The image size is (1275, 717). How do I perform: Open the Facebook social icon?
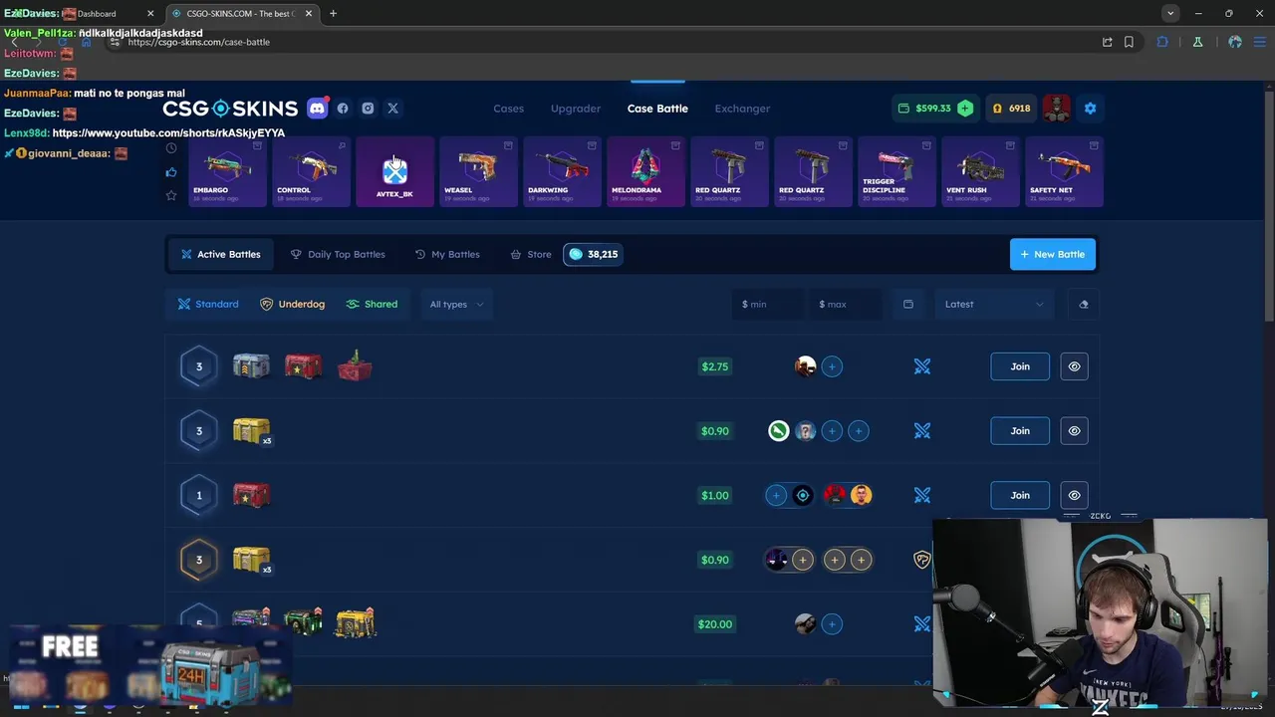(x=343, y=109)
